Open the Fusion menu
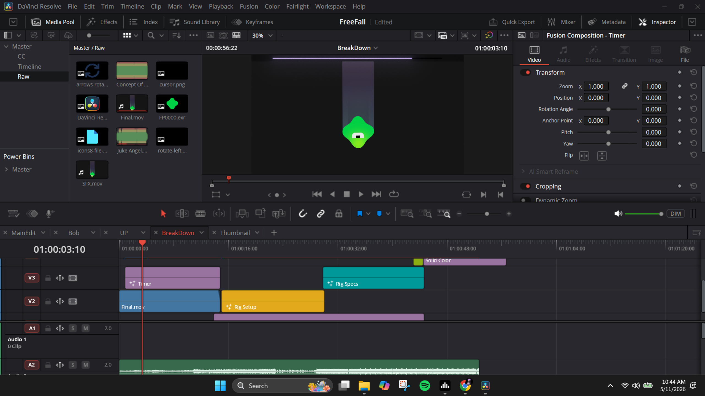Image resolution: width=705 pixels, height=396 pixels. (249, 6)
